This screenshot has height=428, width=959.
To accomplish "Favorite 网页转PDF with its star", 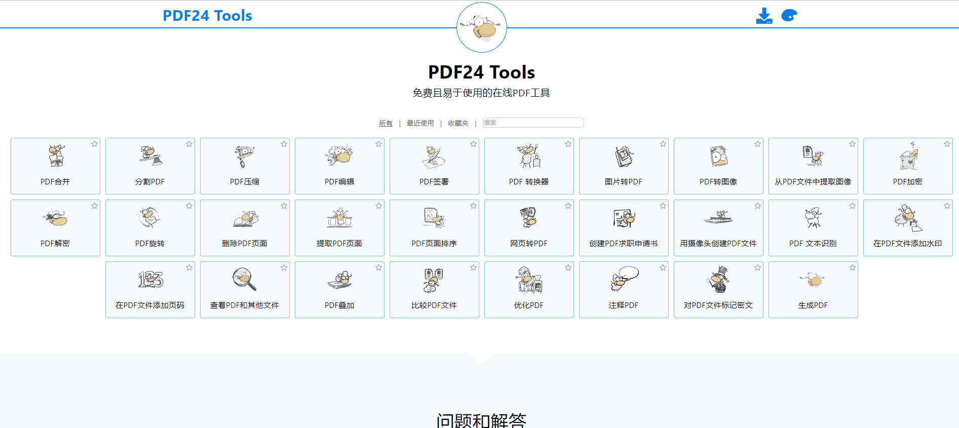I will click(568, 206).
